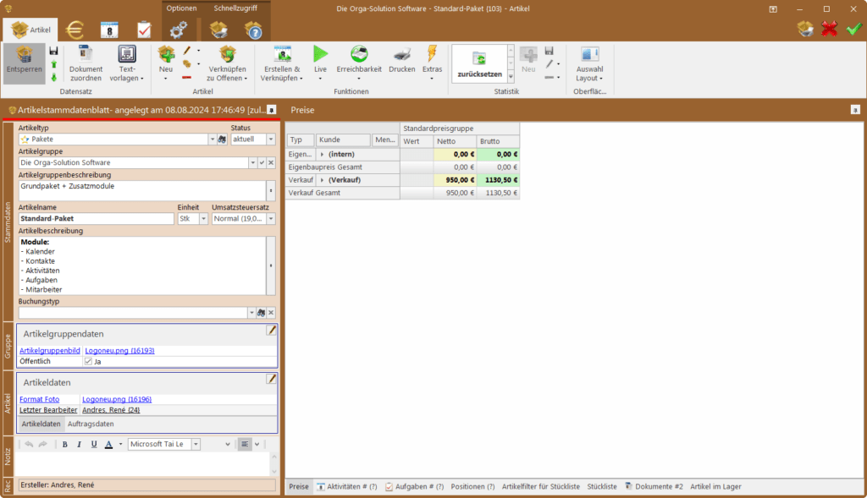Switch to Auftragsdaten tab
The height and width of the screenshot is (498, 867).
tap(91, 424)
